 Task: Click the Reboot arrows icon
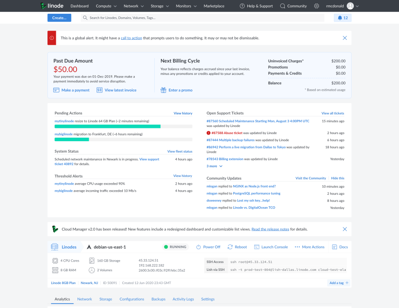click(230, 247)
